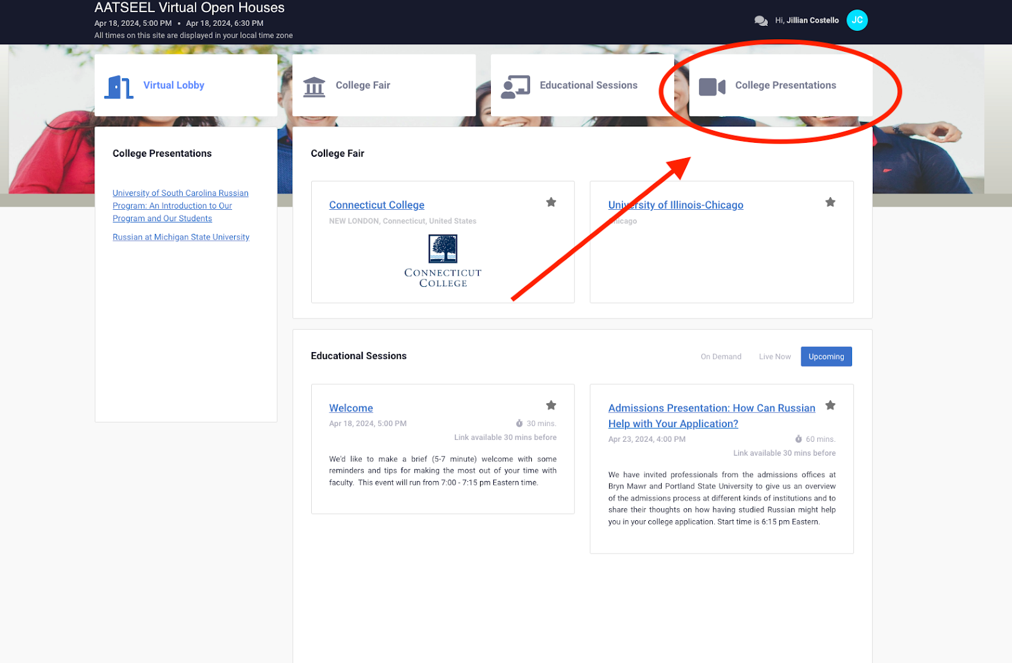The image size is (1012, 663).
Task: Open the Welcome session link
Action: pyautogui.click(x=351, y=408)
